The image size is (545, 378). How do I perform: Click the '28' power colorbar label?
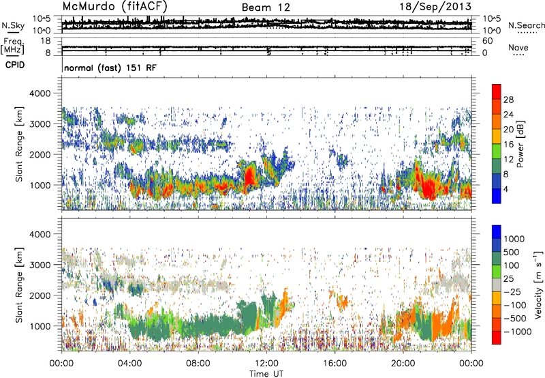(508, 100)
